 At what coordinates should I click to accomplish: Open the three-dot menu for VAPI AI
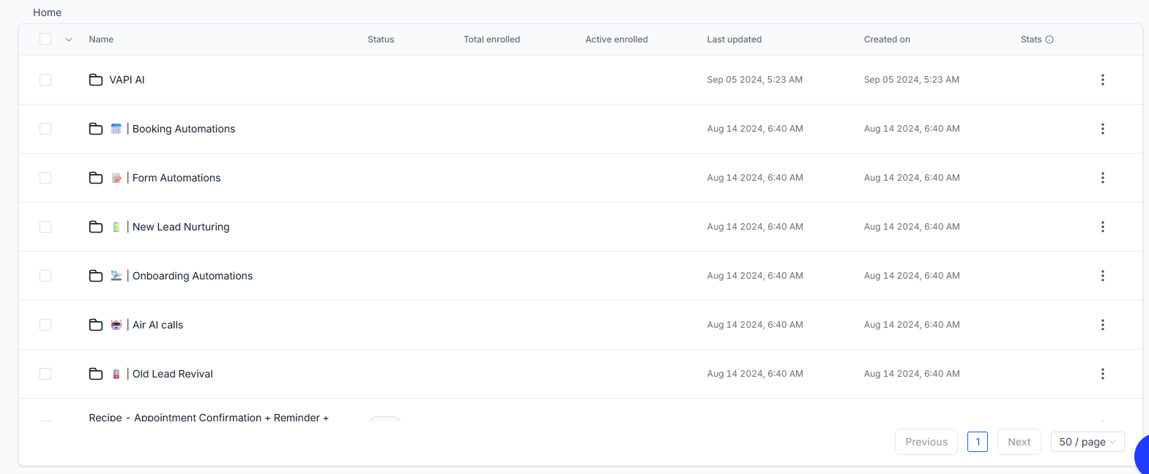click(1103, 80)
